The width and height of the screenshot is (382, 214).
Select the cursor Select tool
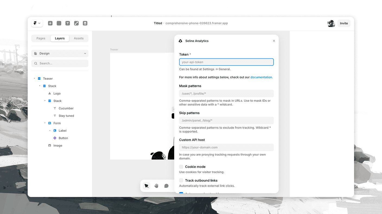(x=146, y=186)
